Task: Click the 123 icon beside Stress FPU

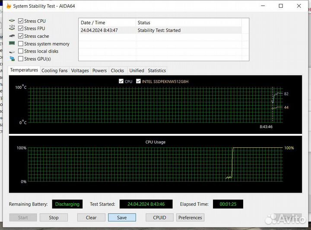Action: tap(12, 28)
